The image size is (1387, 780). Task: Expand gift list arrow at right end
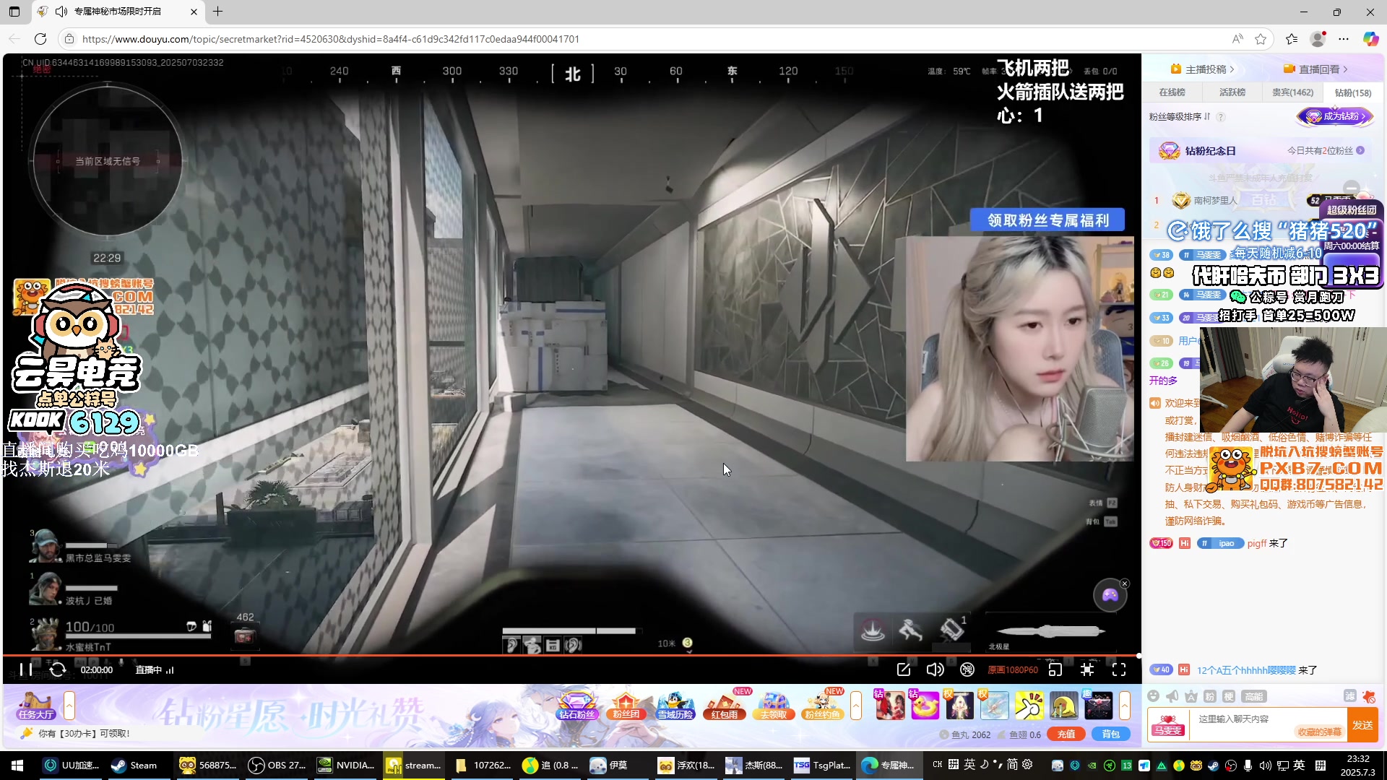click(x=1125, y=706)
